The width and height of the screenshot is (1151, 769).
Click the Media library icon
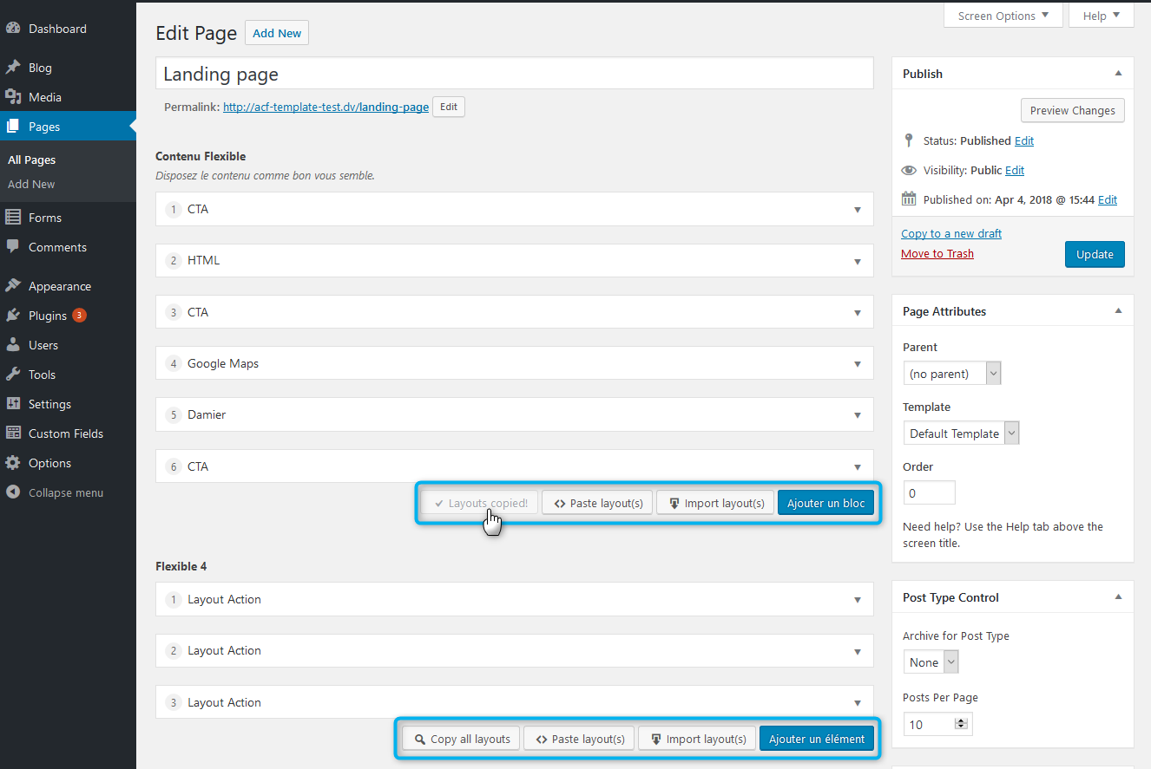point(13,97)
